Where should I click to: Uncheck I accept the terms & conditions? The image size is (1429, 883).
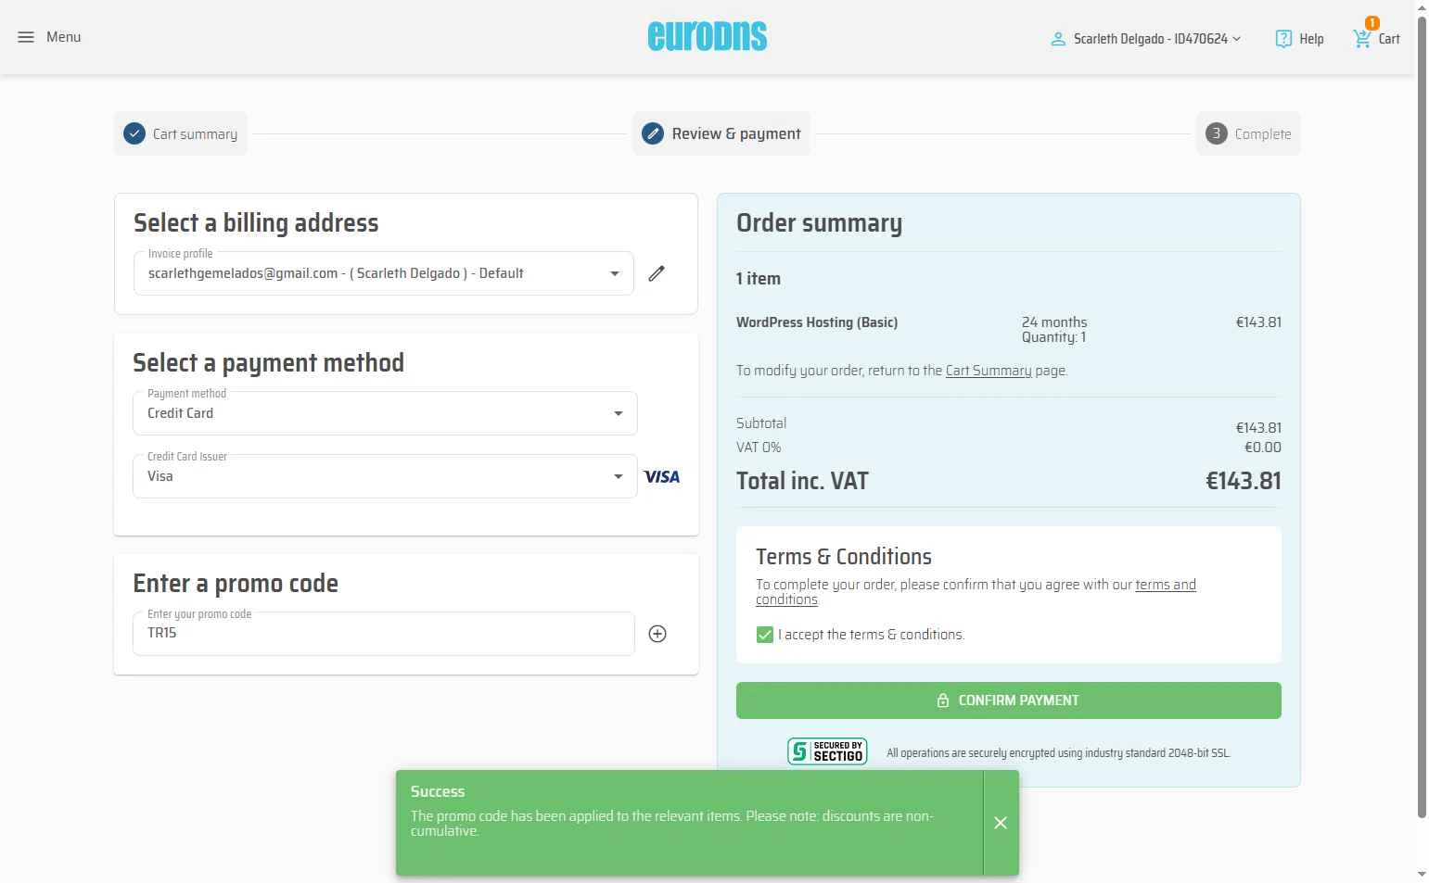tap(765, 635)
